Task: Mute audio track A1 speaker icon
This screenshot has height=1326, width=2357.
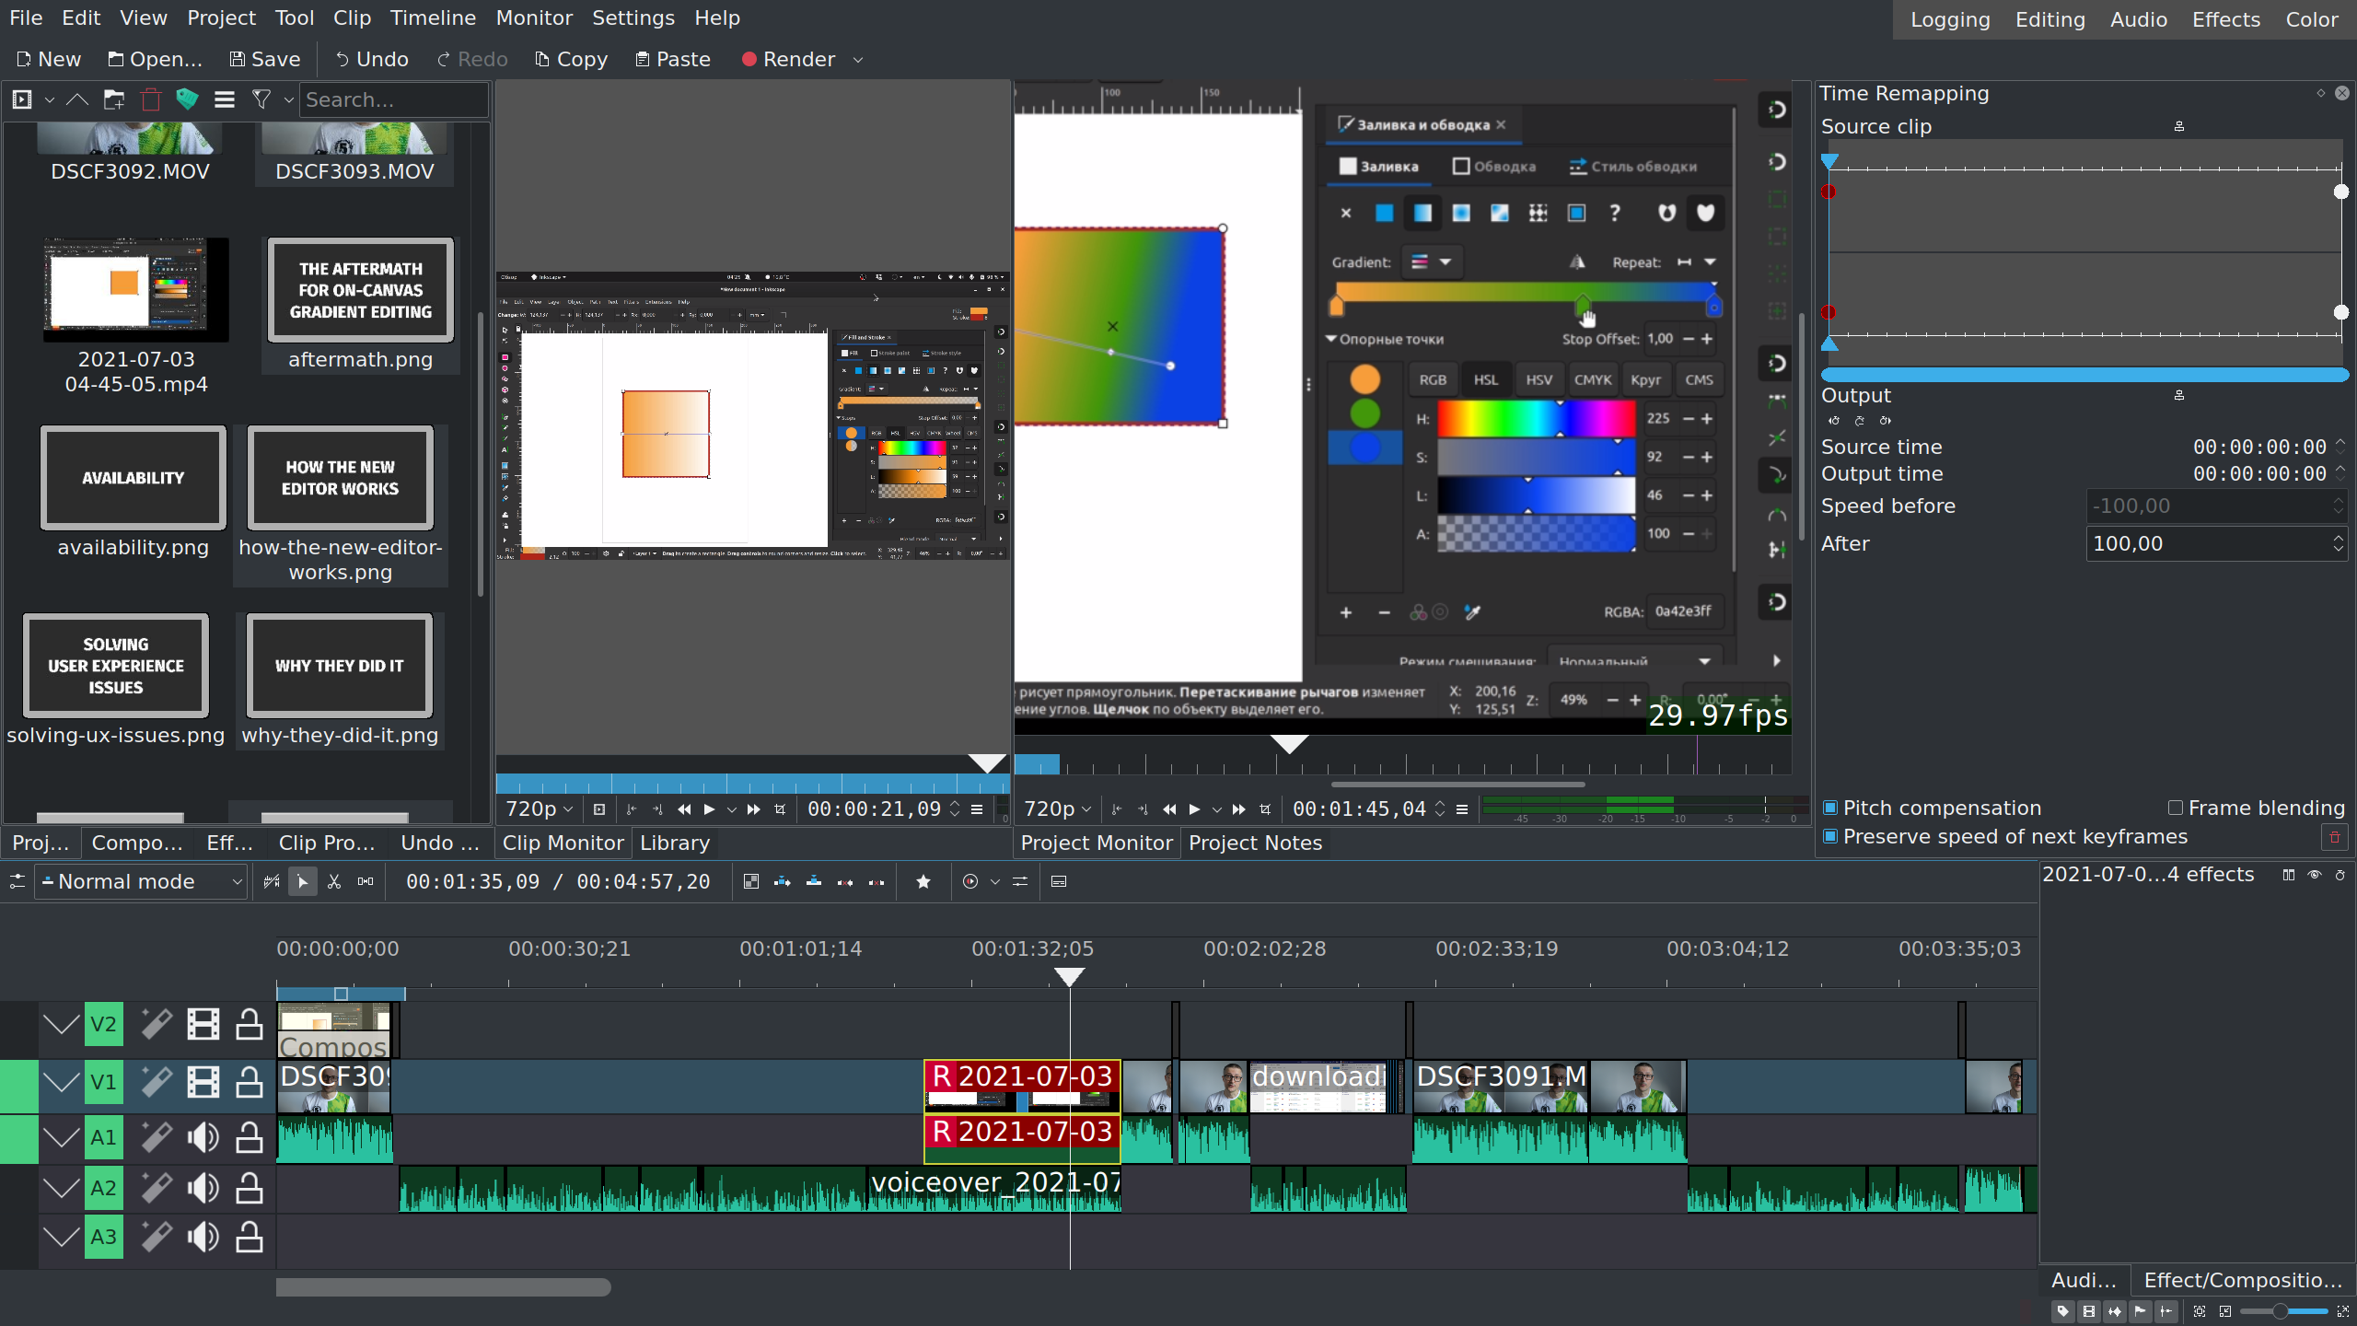Action: 203,1138
